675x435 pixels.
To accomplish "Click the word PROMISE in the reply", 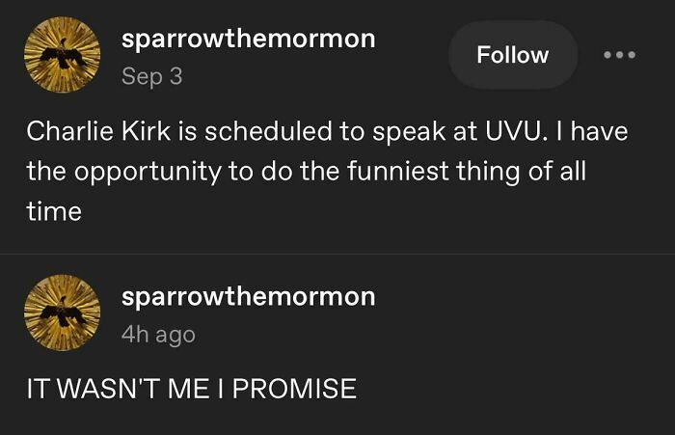I will [295, 389].
